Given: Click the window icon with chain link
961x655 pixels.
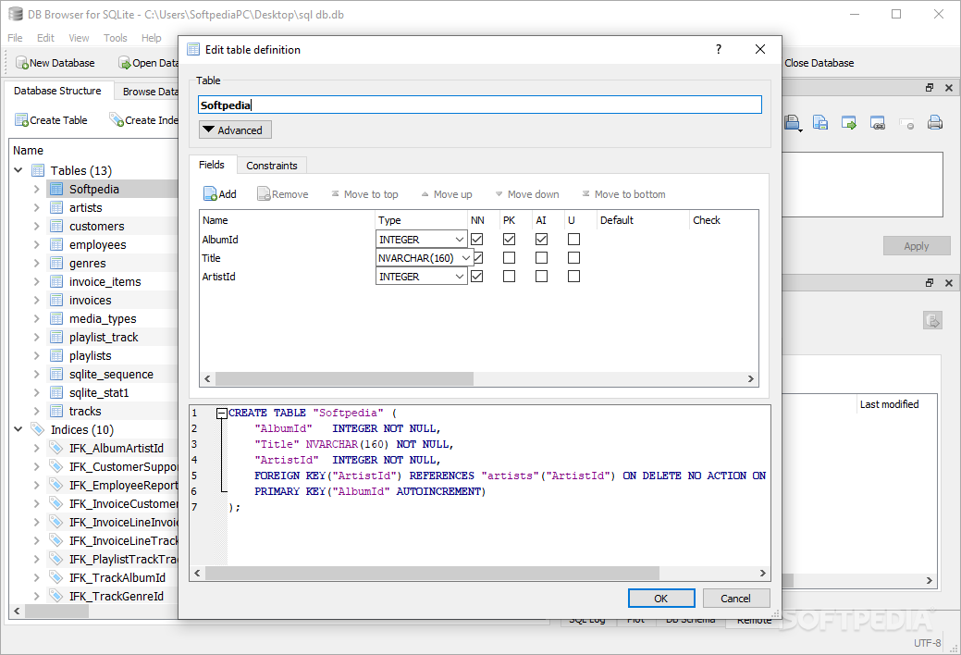Looking at the screenshot, I should point(878,123).
